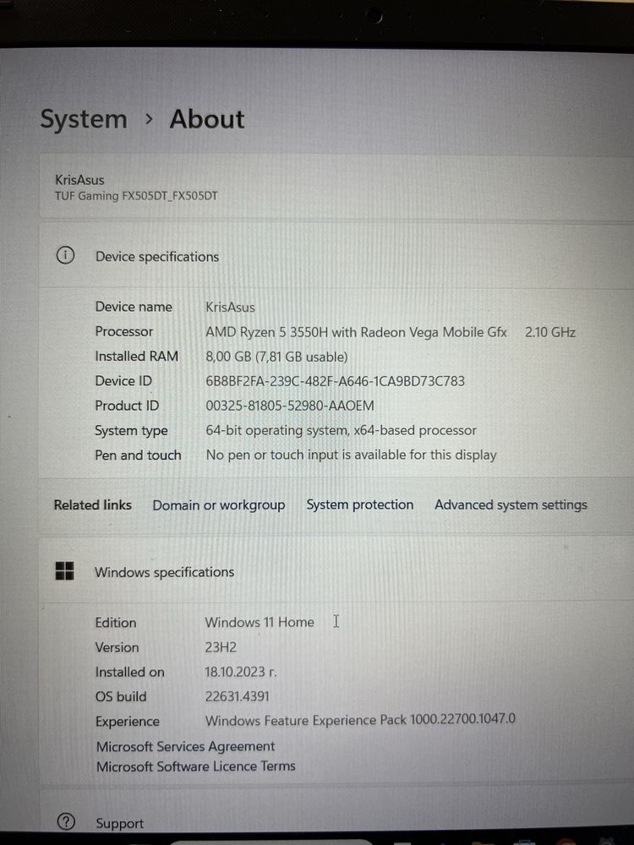Click the System type label
The image size is (634, 845).
coord(131,431)
